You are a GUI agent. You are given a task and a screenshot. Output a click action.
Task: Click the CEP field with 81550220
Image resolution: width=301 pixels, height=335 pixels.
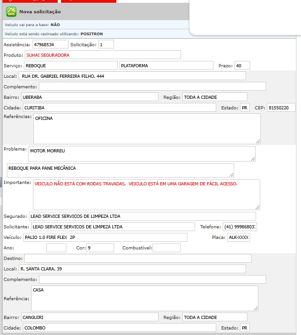[x=281, y=108]
